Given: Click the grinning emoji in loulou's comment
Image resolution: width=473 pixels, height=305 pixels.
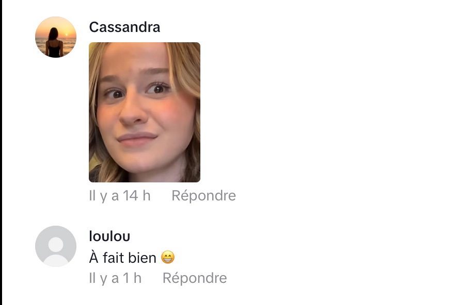Looking at the screenshot, I should 168,258.
